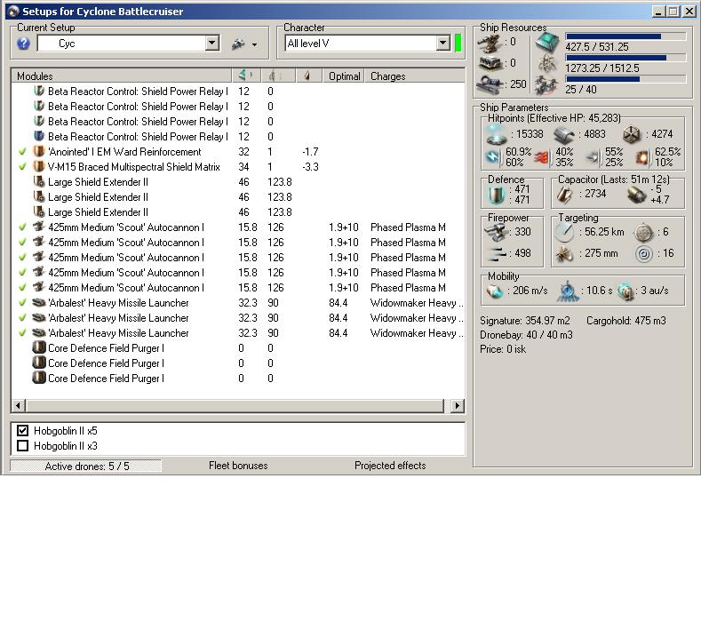Viewport: 701px width, 622px height.
Task: Click the velocity icon showing 206 m/s
Action: (x=495, y=291)
